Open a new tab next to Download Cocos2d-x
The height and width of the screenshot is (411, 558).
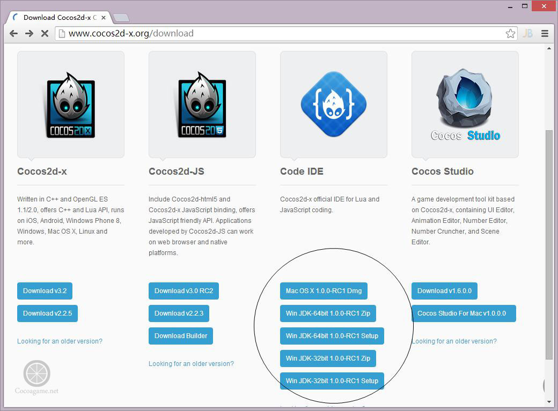121,18
